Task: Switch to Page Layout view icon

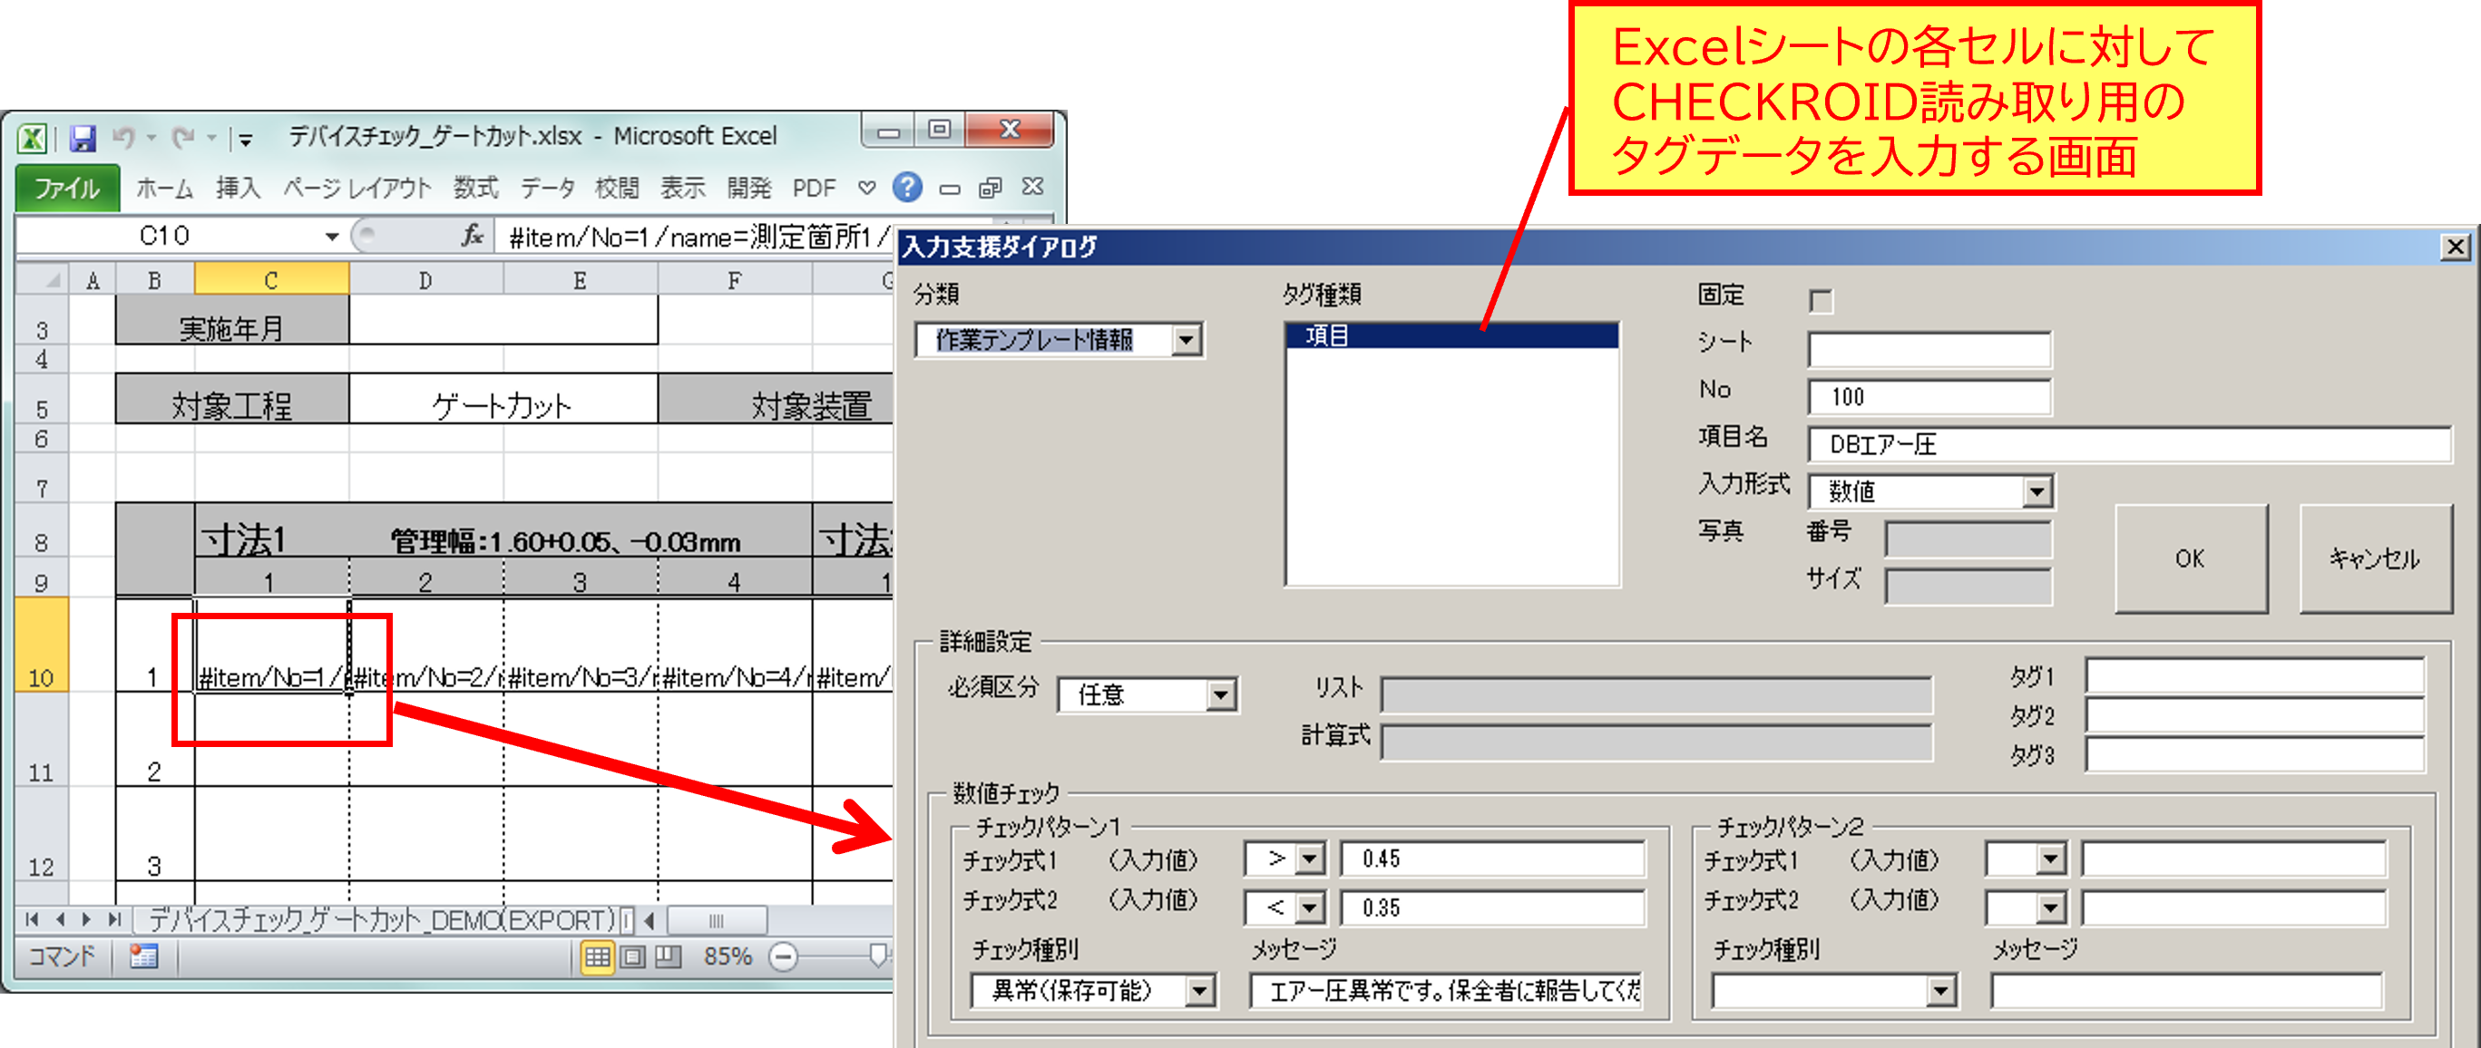Action: tap(633, 956)
